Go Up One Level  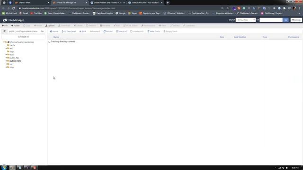pyautogui.click(x=69, y=31)
